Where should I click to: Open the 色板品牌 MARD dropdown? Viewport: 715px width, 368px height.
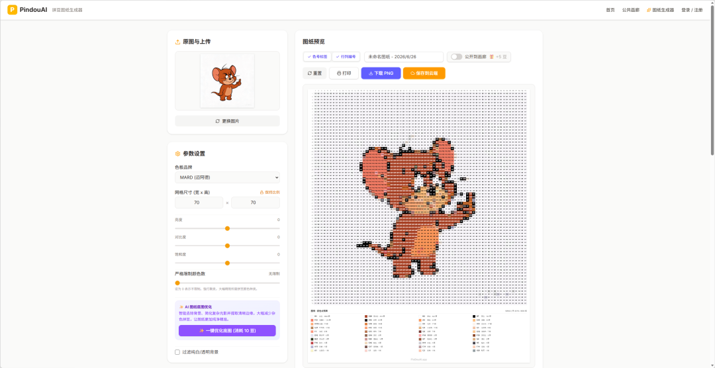click(227, 177)
